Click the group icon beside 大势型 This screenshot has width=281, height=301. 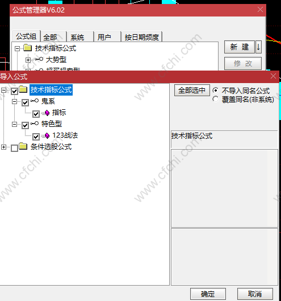(x=39, y=59)
